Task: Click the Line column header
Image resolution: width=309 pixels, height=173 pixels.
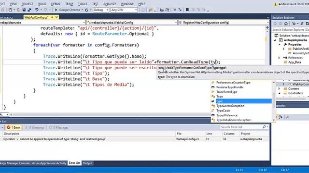Action: click(x=213, y=134)
